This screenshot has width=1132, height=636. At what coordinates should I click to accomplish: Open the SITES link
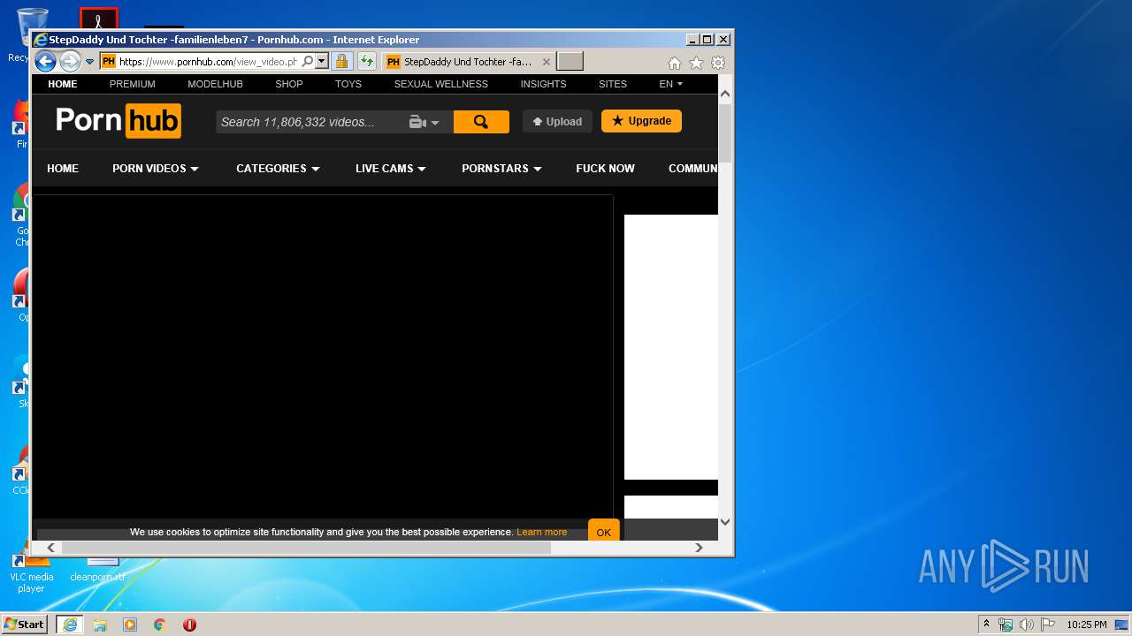(613, 84)
